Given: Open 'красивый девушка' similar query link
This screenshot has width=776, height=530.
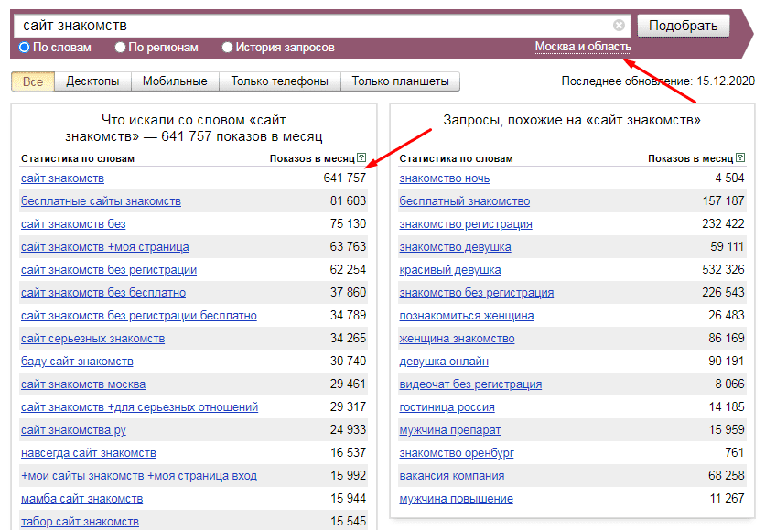Looking at the screenshot, I should (x=450, y=270).
